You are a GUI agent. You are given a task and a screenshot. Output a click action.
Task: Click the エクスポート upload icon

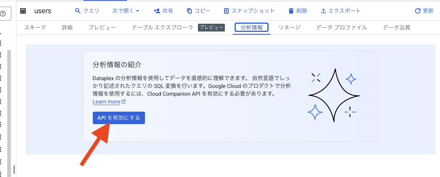(x=323, y=11)
